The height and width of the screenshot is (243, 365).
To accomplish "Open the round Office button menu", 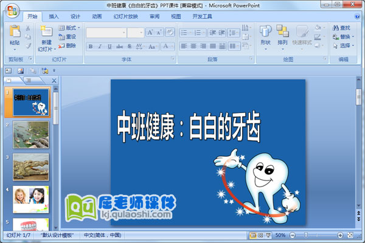I will click(12, 11).
